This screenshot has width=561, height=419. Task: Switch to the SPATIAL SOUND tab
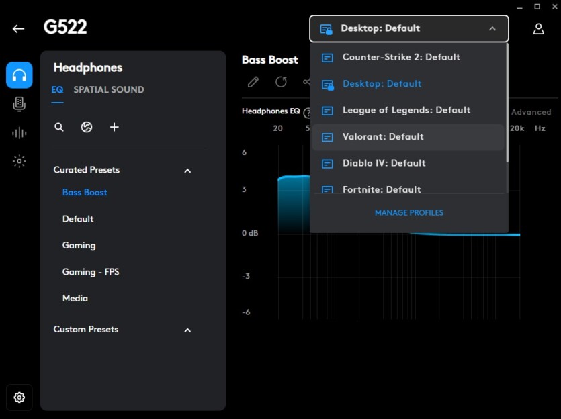109,89
